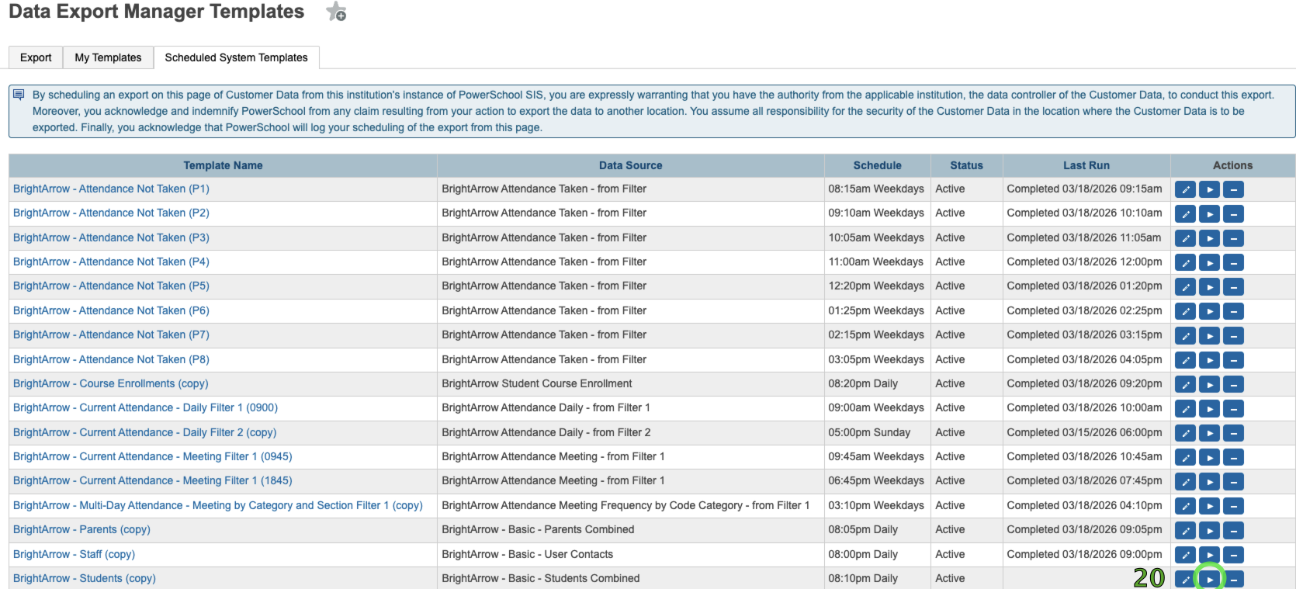Edit Attendance Not Taken (P1) template

pyautogui.click(x=1185, y=189)
